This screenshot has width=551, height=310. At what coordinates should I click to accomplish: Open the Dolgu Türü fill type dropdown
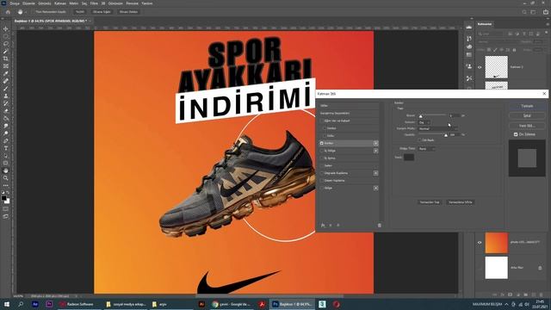pyautogui.click(x=427, y=149)
